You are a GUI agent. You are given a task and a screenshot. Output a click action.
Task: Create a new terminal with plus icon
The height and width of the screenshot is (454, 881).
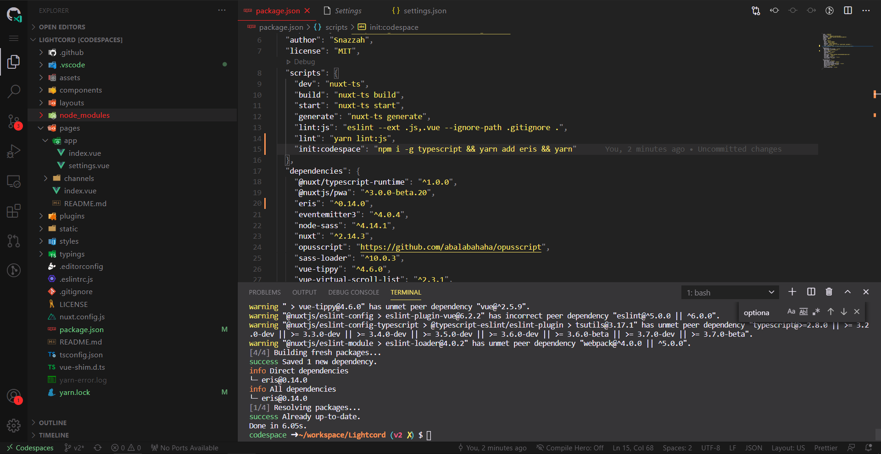tap(792, 292)
